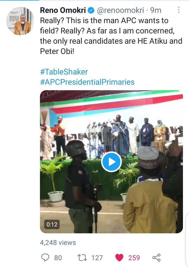Click the 259 likes count

tap(134, 258)
